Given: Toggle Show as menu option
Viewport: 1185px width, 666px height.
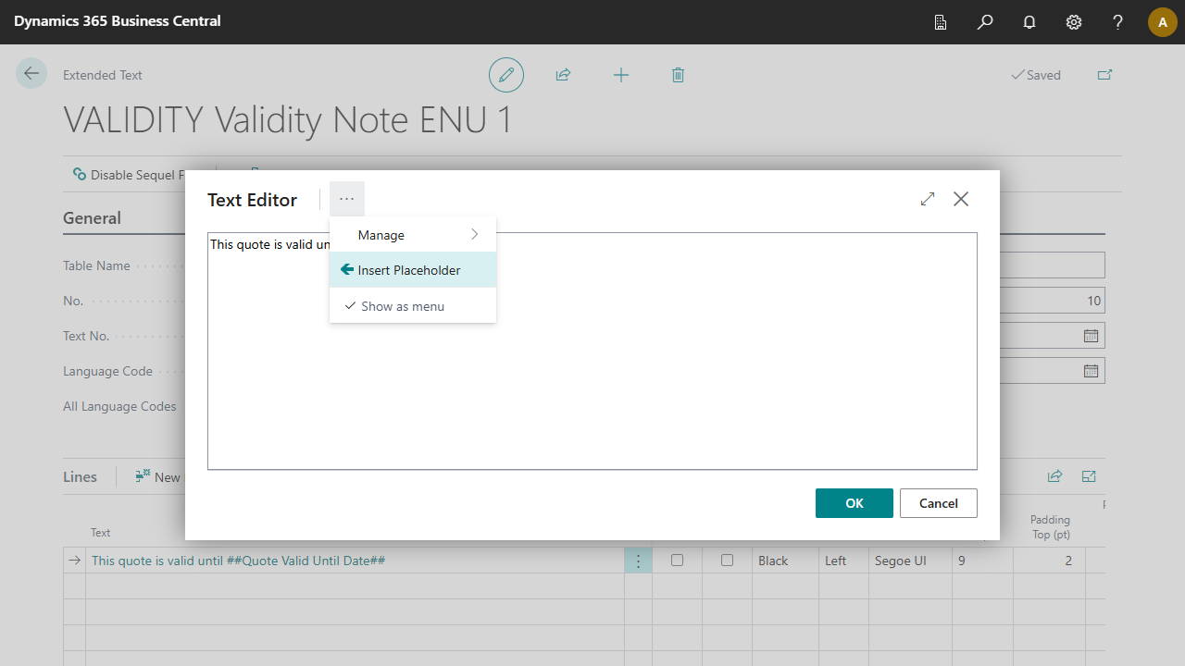Looking at the screenshot, I should pos(403,306).
